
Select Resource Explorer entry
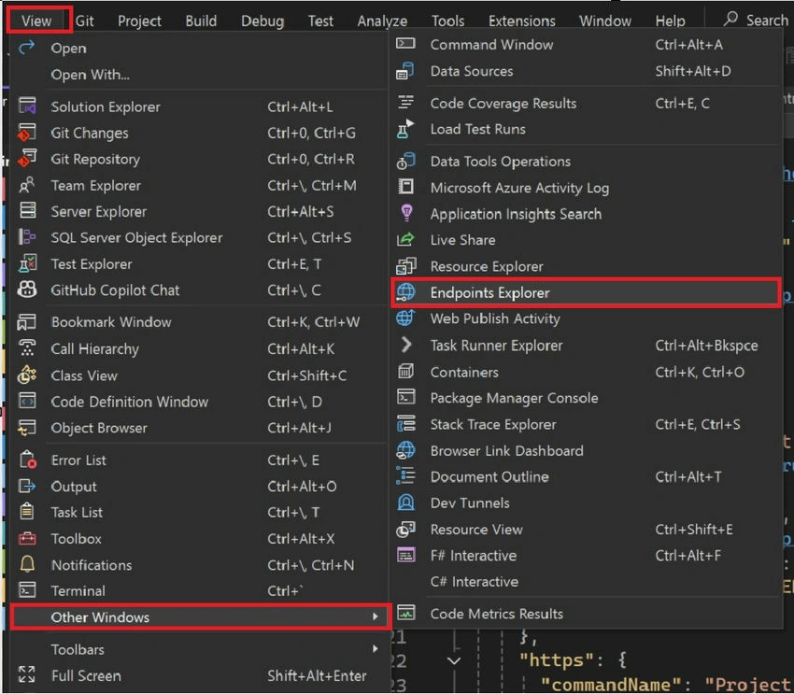(x=586, y=266)
